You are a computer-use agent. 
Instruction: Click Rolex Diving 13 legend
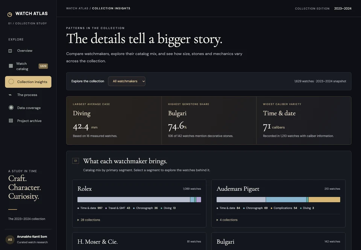coord(168,208)
